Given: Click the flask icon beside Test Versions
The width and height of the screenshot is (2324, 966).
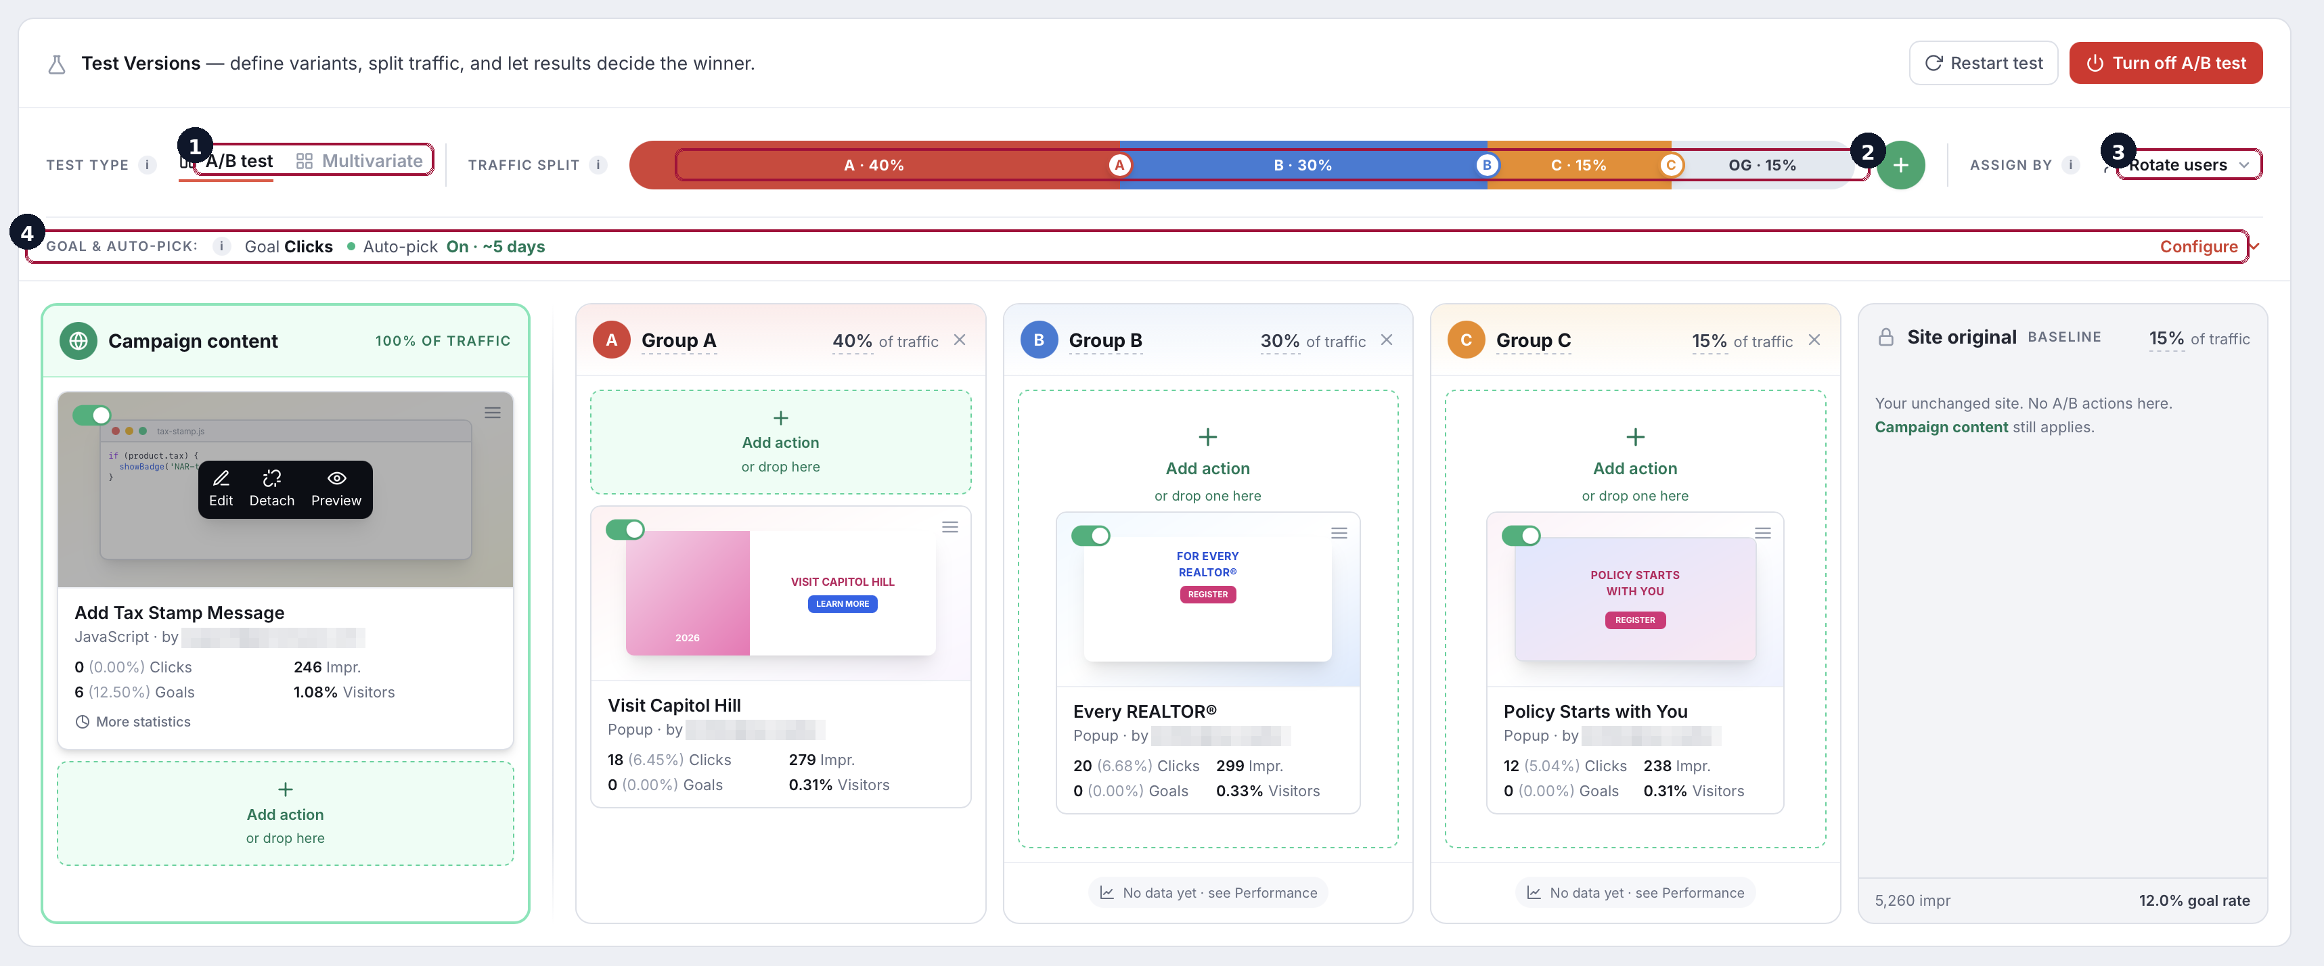Looking at the screenshot, I should coord(57,64).
